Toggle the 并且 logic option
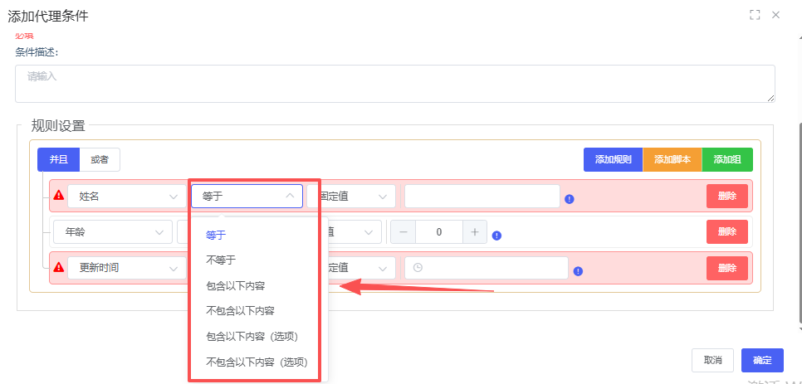Screen dimensions: 802x384 [x=58, y=160]
